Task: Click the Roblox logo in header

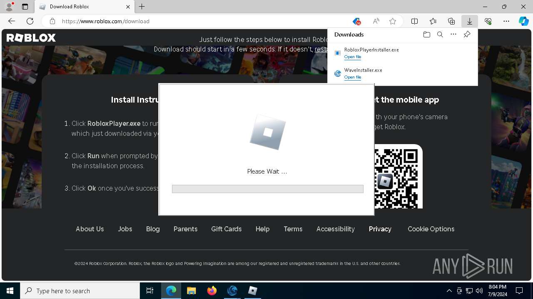Action: click(x=31, y=38)
